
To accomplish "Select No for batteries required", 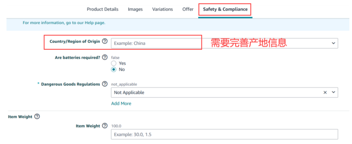I will 114,70.
